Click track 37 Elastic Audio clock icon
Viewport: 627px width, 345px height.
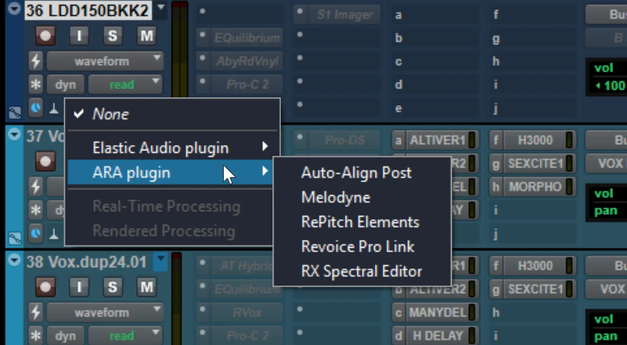pos(36,234)
